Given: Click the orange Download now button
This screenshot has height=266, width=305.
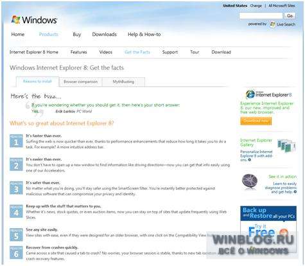Looking at the screenshot, I should coord(256,121).
